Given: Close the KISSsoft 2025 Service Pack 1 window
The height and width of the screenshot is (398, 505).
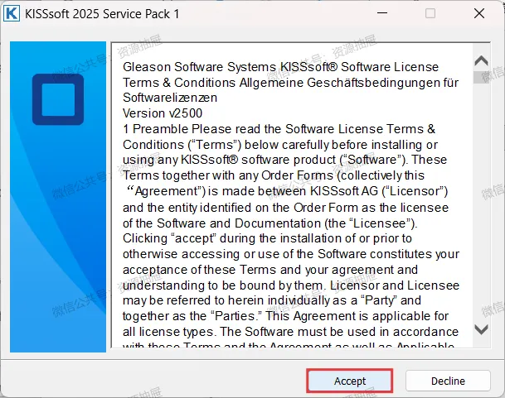Looking at the screenshot, I should (479, 13).
